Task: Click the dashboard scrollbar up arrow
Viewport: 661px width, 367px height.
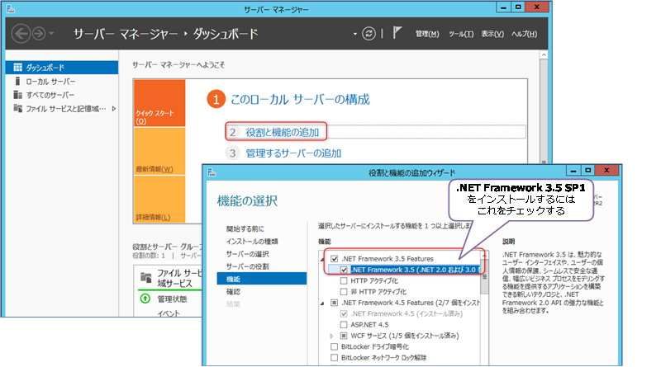Action: click(544, 55)
